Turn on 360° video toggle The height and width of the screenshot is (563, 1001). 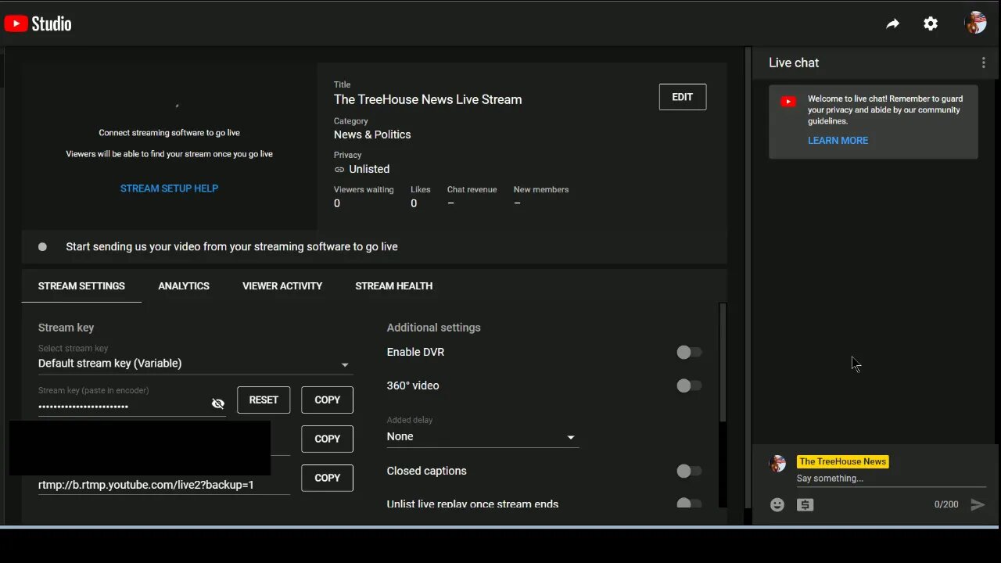tap(689, 385)
